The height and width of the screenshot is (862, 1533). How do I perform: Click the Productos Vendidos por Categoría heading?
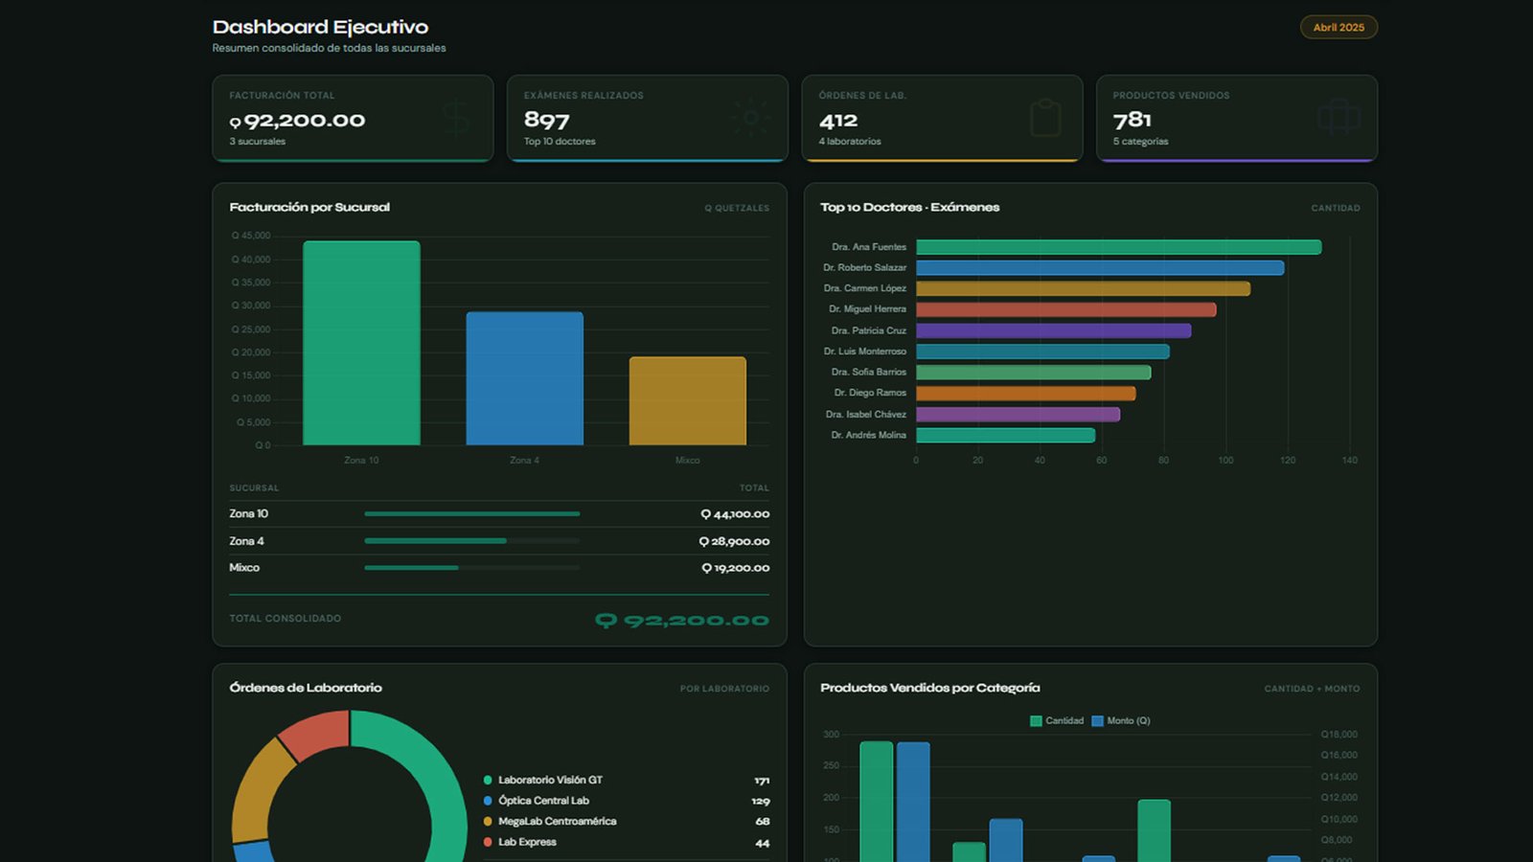click(930, 688)
